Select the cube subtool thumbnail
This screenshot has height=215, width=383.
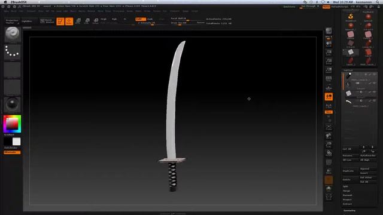coord(348,93)
